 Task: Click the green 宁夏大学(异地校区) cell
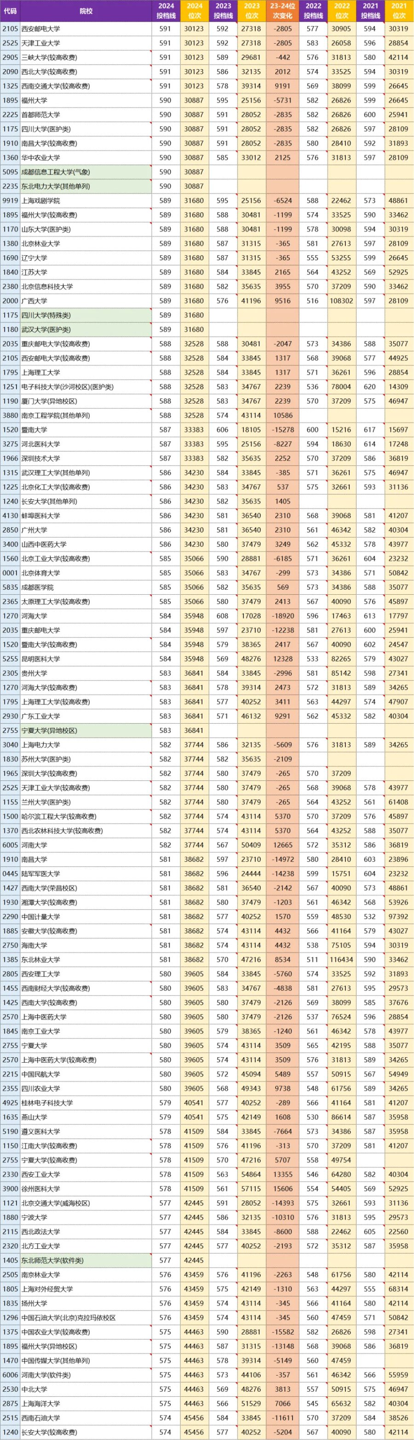[x=86, y=731]
